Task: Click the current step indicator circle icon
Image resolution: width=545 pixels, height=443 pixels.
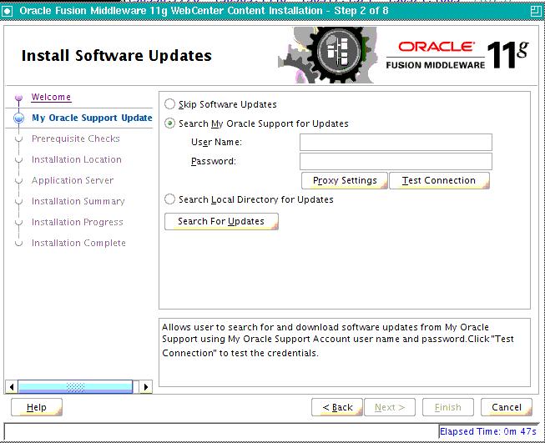Action: pos(18,118)
